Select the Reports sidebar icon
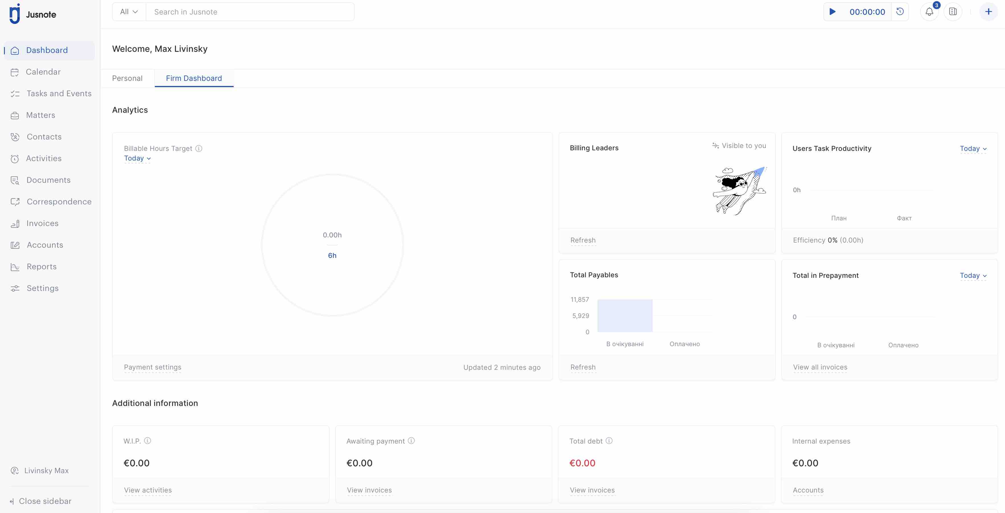The height and width of the screenshot is (513, 1005). [15, 266]
